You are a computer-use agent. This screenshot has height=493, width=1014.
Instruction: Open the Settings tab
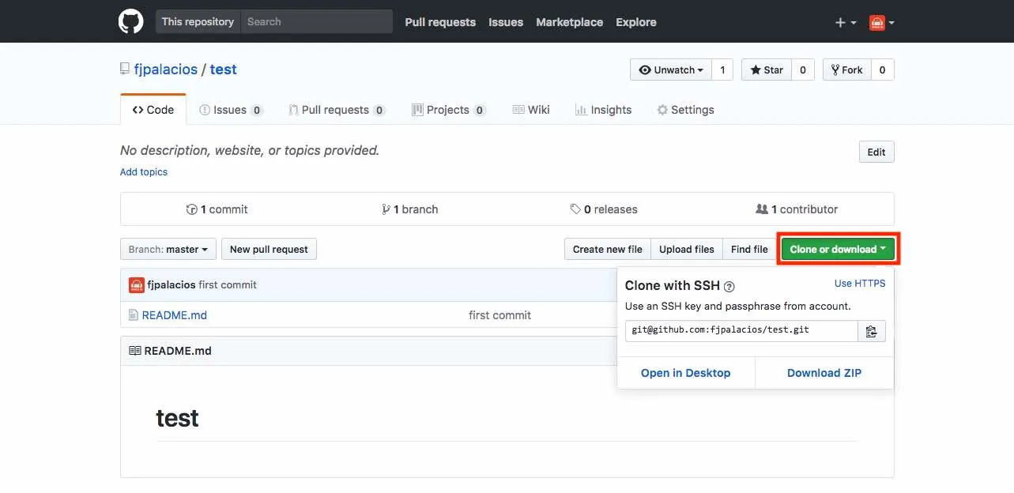[685, 110]
